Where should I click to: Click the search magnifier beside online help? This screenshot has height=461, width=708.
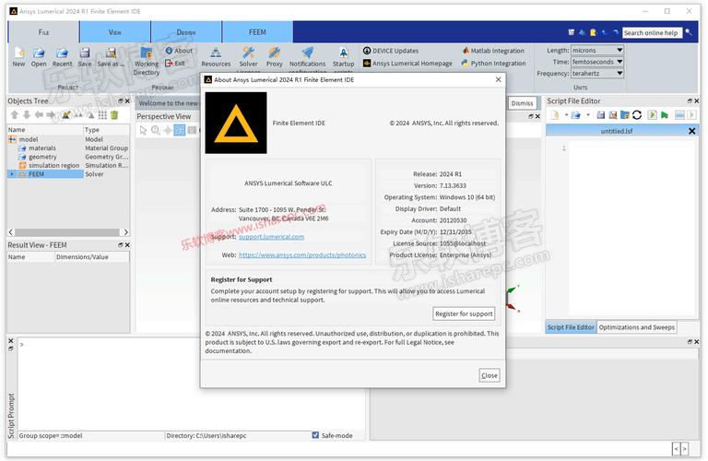pos(688,32)
